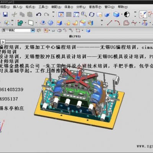Viewport: 153px width, 153px height.
Task: Activate the Zoom in/out magnifier
Action: [84, 15]
